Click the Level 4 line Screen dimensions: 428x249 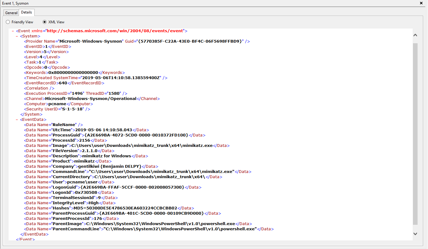pyautogui.click(x=42, y=57)
